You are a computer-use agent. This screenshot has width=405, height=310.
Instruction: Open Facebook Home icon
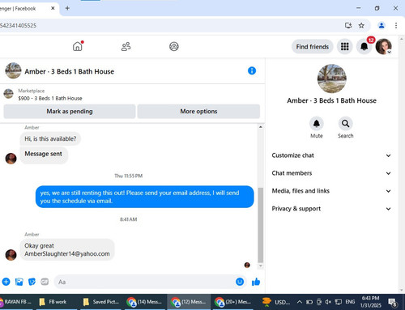(78, 46)
